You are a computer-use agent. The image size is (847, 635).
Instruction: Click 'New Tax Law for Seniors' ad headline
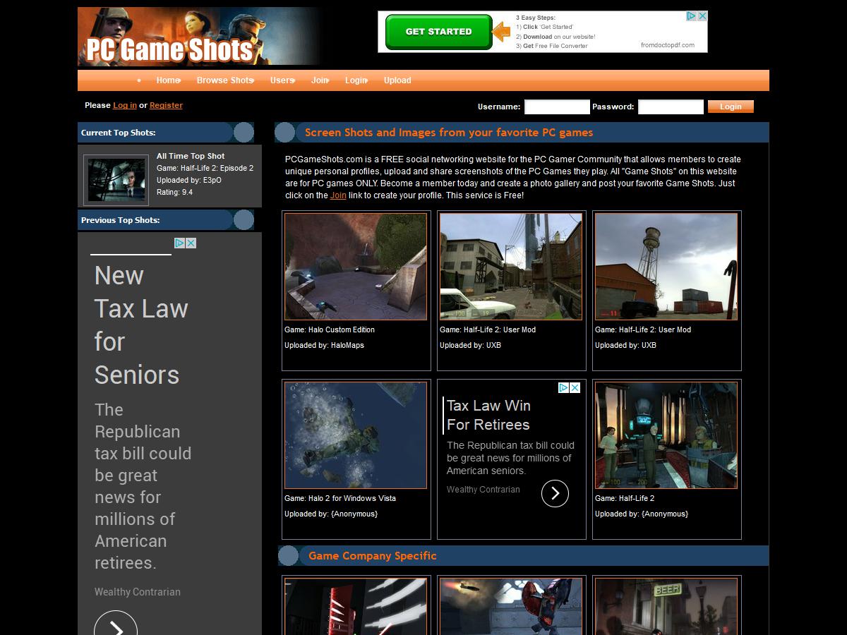coord(141,325)
